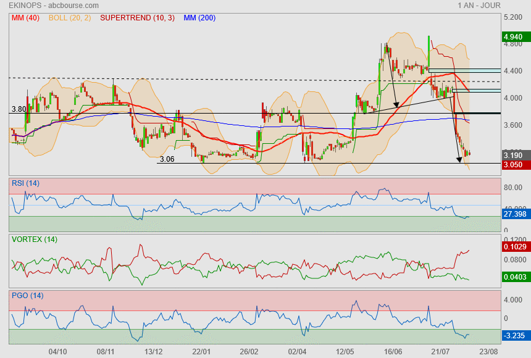Image resolution: width=531 pixels, height=358 pixels.
Task: Click the EKINOPS - abcbourse.com chart title
Action: pos(54,6)
